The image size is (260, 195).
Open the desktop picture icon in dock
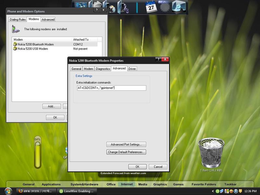click(x=81, y=5)
